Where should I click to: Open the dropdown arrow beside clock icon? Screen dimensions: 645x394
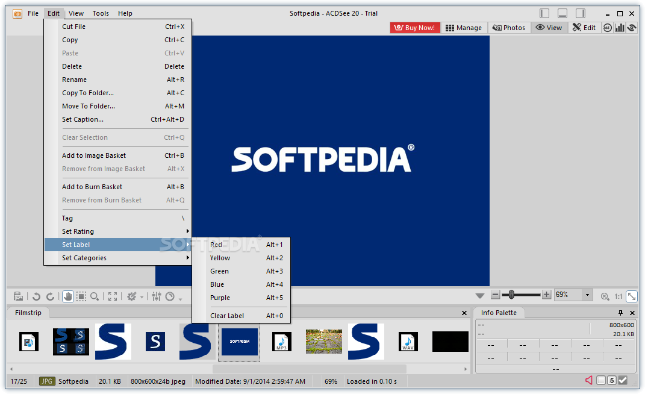point(180,299)
